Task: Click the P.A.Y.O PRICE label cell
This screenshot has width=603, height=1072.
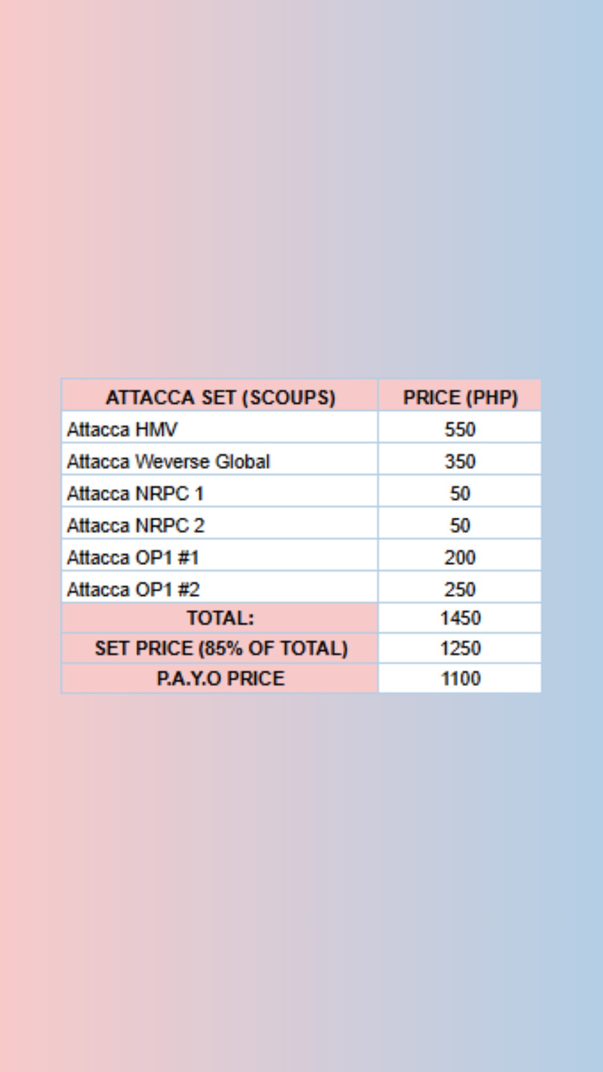Action: [220, 678]
